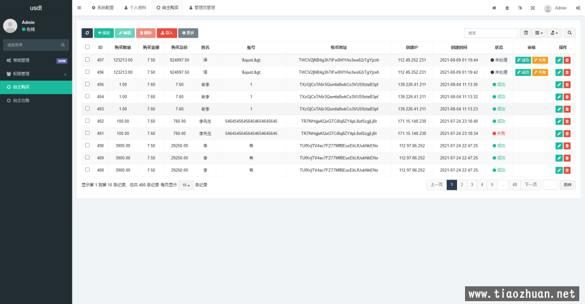Screen dimensions: 585x304
Task: Delete record 494 with trash icon
Action: tap(567, 97)
